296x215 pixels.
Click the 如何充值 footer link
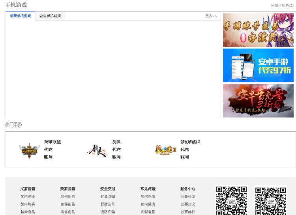coord(148,196)
